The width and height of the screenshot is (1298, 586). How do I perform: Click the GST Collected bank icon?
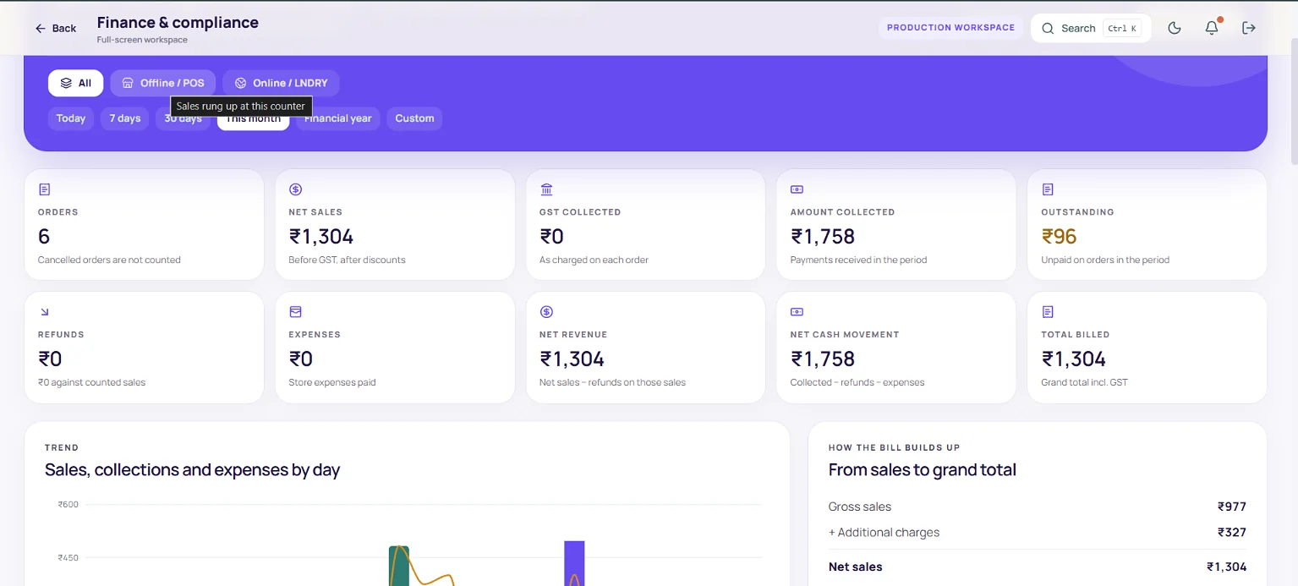click(546, 189)
